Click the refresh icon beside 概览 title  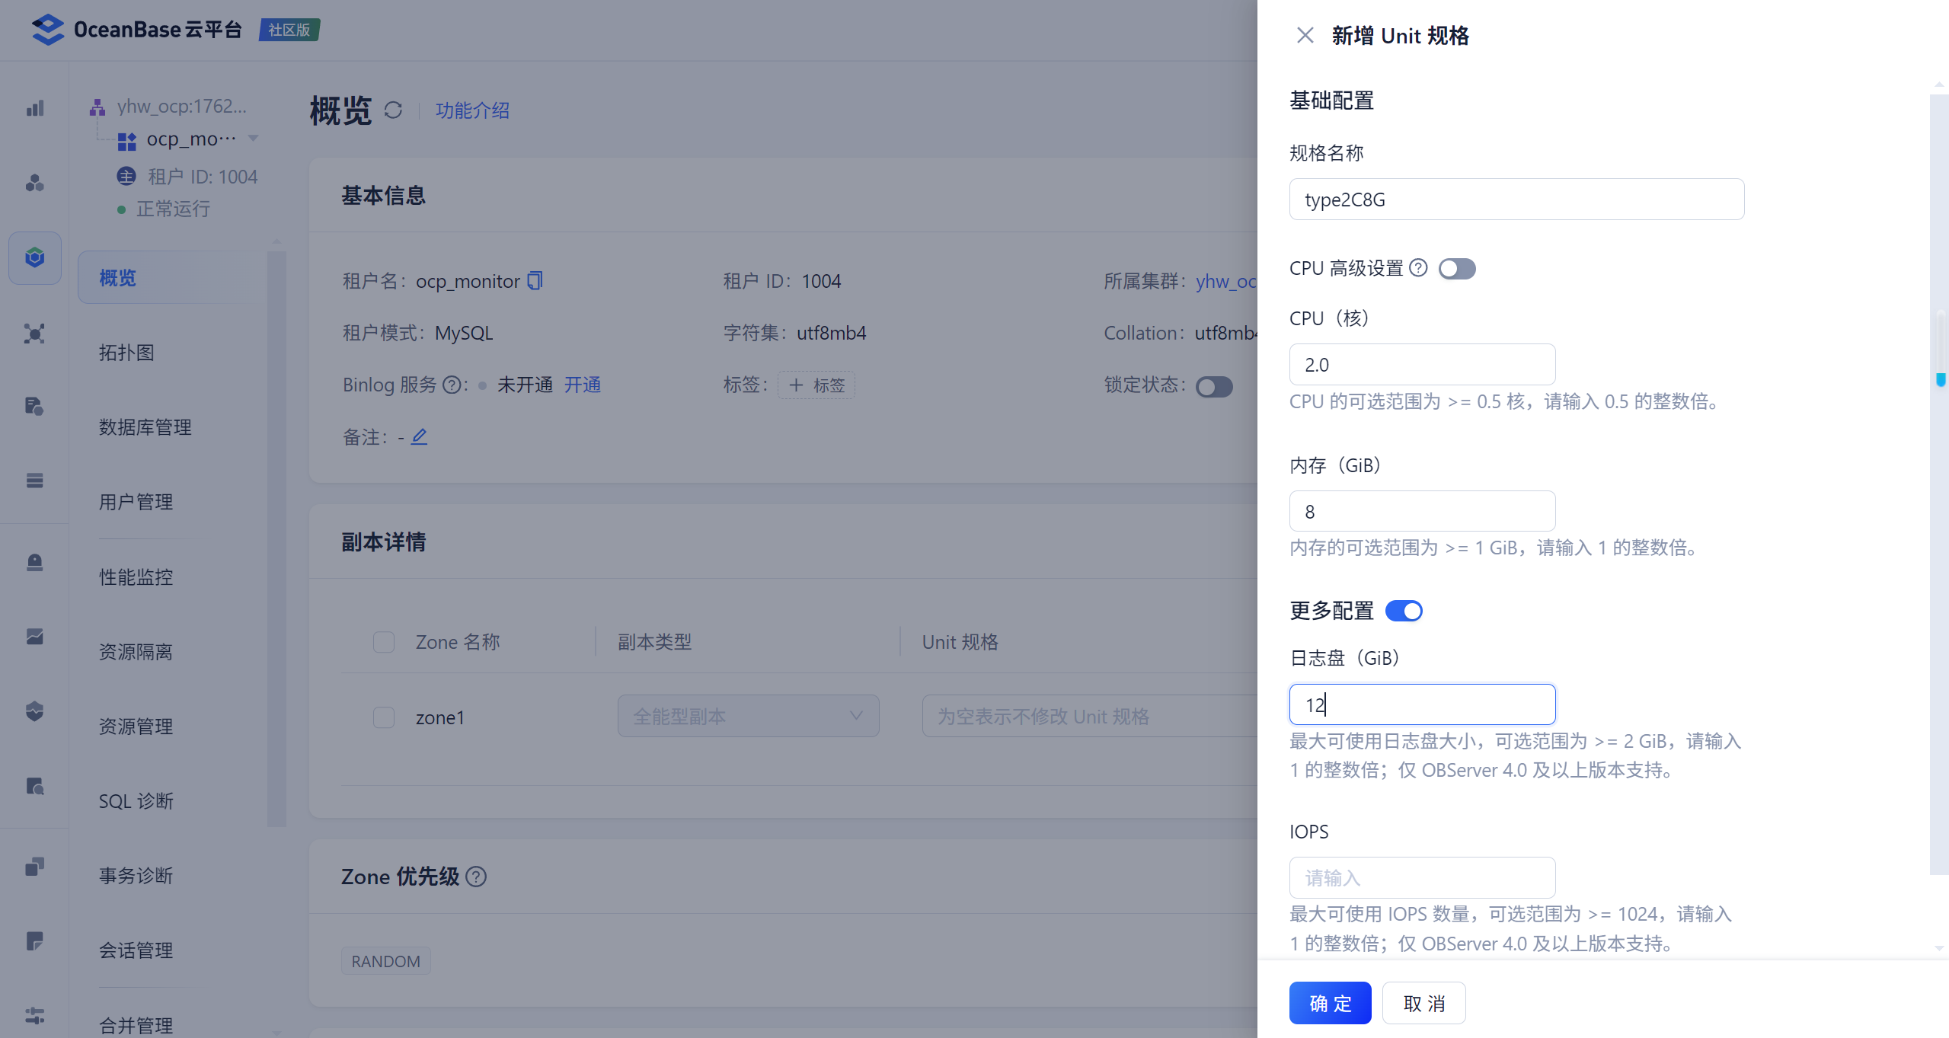[393, 110]
